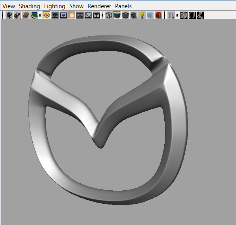Viewport: 236px width, 225px height.
Task: Select Smooth Shade All blue cube
Action: pyautogui.click(x=117, y=15)
